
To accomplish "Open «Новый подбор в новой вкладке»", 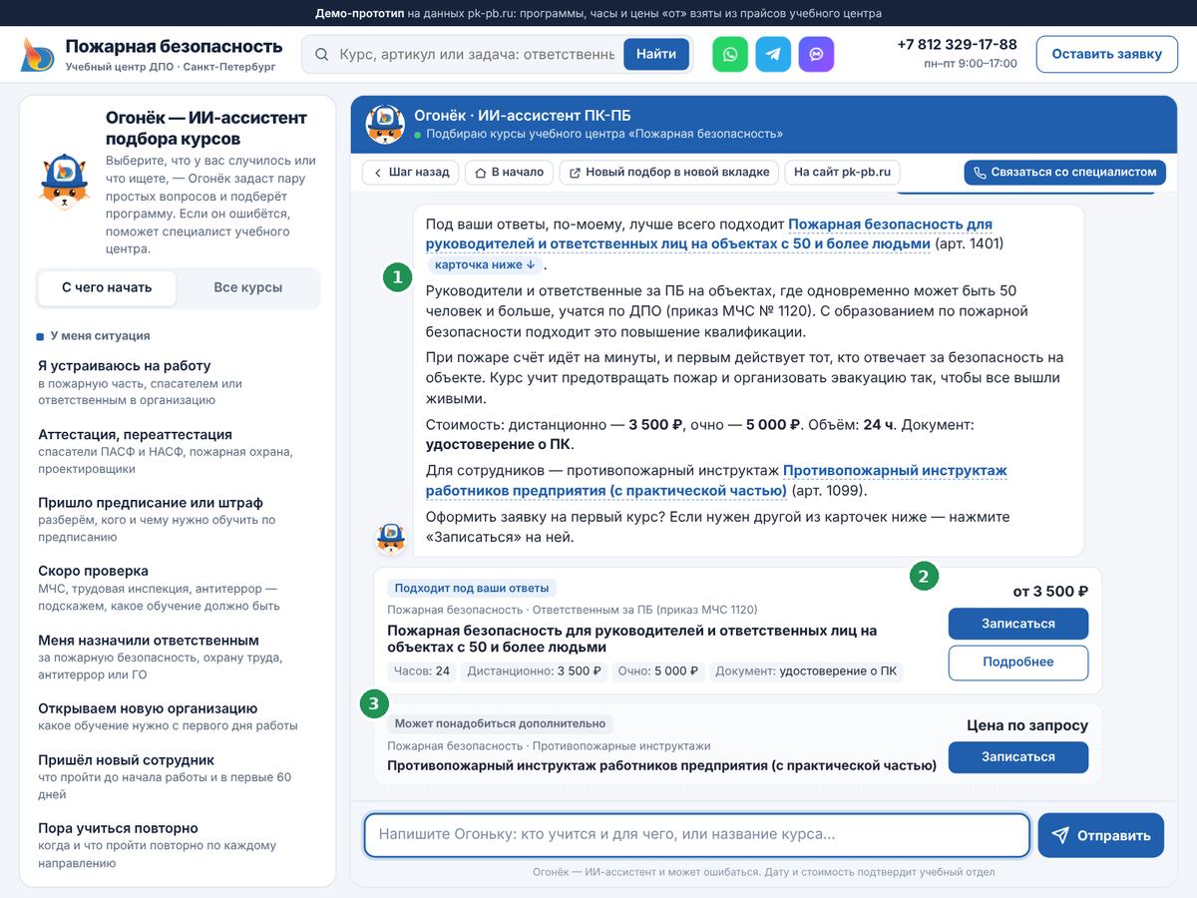I will tap(669, 172).
